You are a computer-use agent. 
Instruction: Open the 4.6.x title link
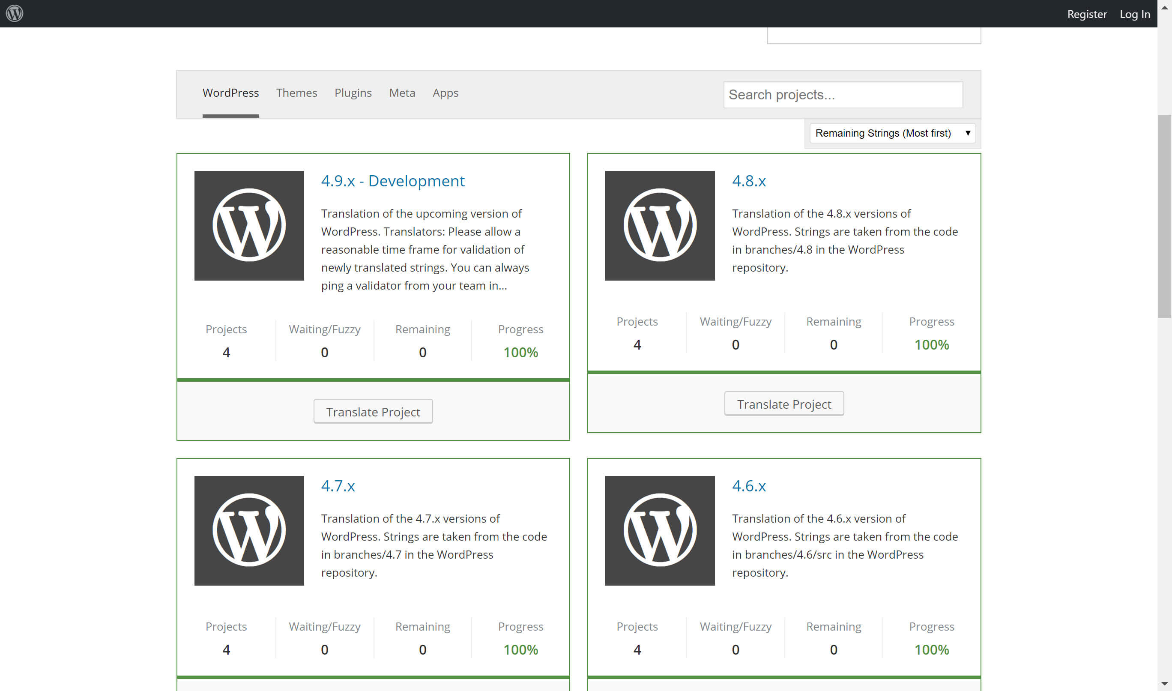click(x=748, y=486)
